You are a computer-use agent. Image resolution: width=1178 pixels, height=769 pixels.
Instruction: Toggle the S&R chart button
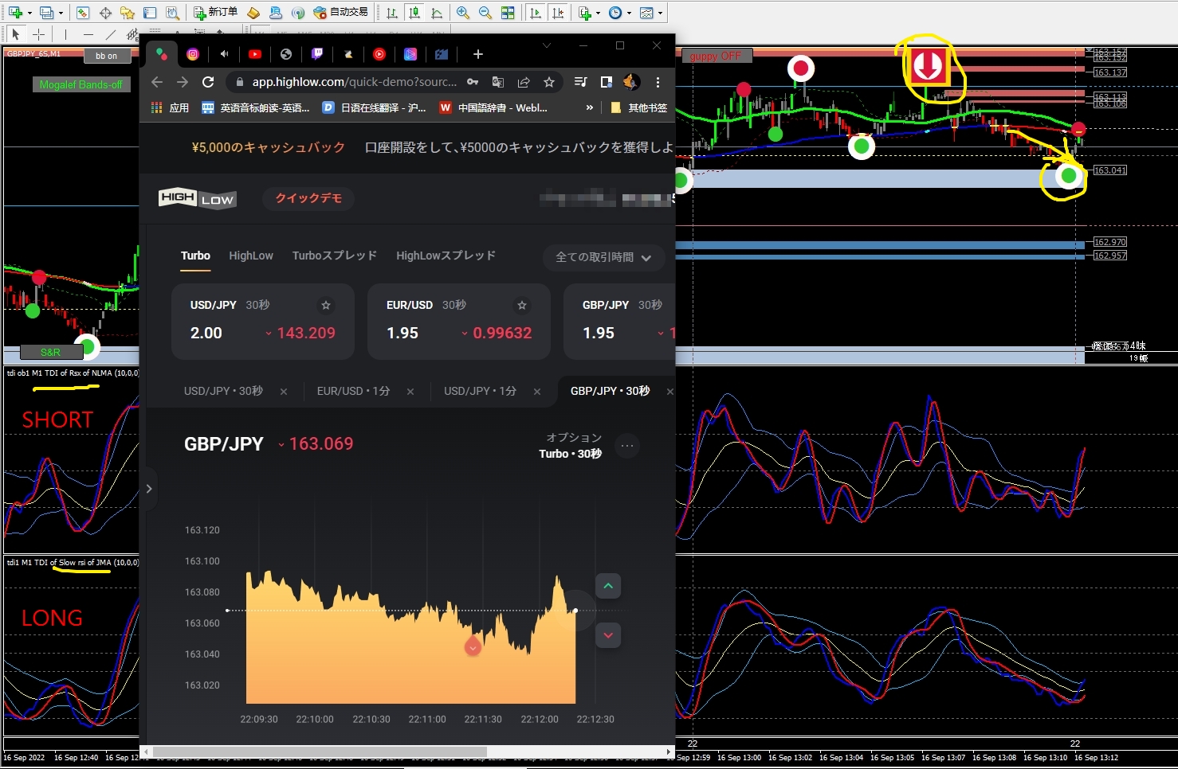(x=50, y=352)
